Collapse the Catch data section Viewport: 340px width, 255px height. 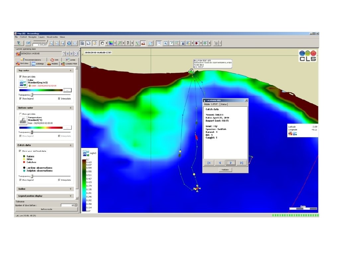[x=70, y=145]
